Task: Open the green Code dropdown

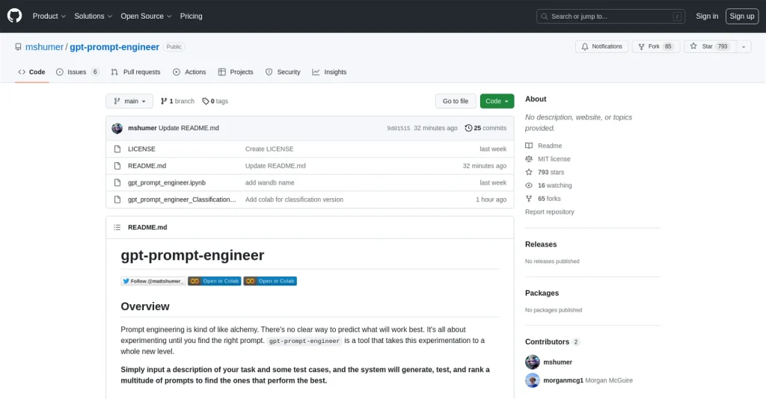Action: tap(497, 101)
